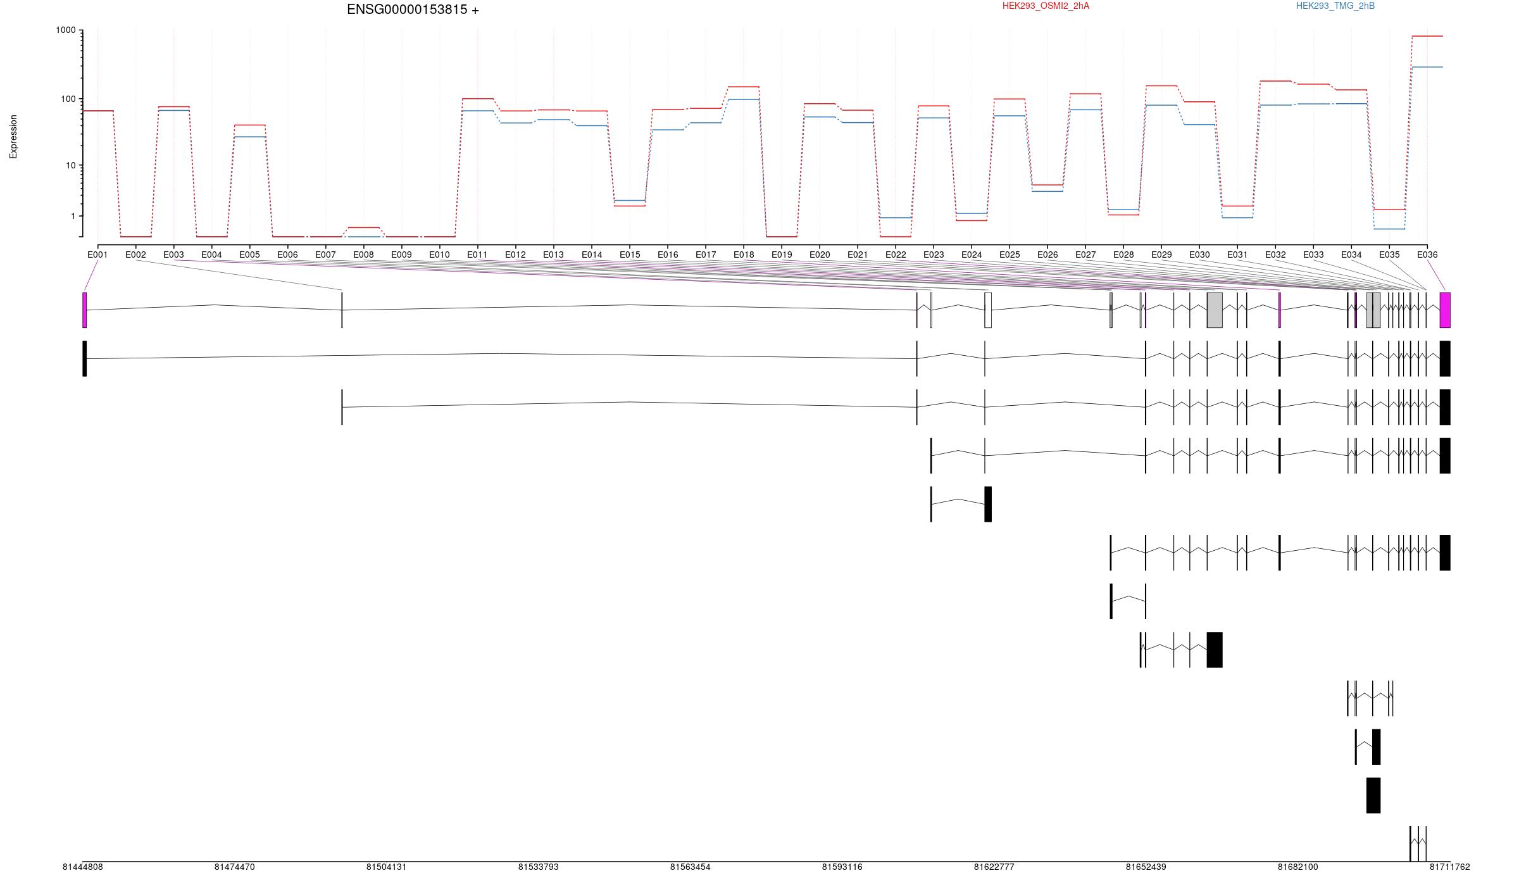Click exon bin label E010

click(x=439, y=255)
